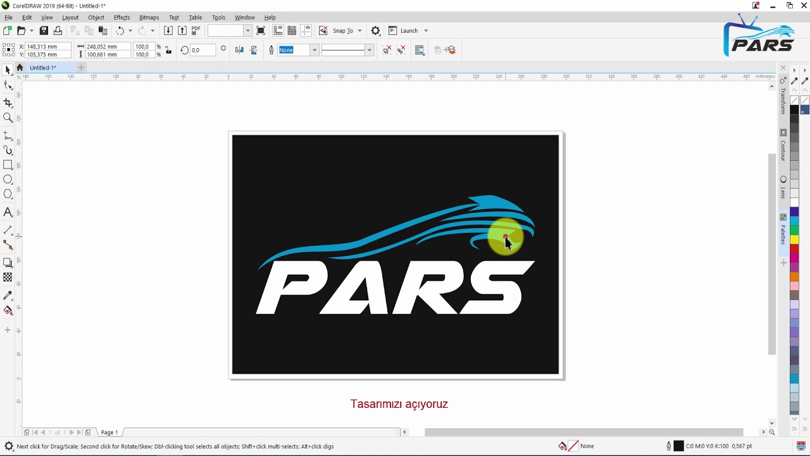Click the Welcome screen home button

[x=20, y=68]
